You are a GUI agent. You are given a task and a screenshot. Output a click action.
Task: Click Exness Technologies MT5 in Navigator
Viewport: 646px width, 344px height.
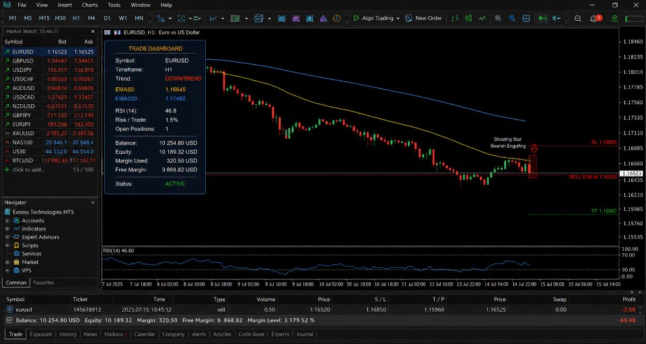(x=43, y=212)
